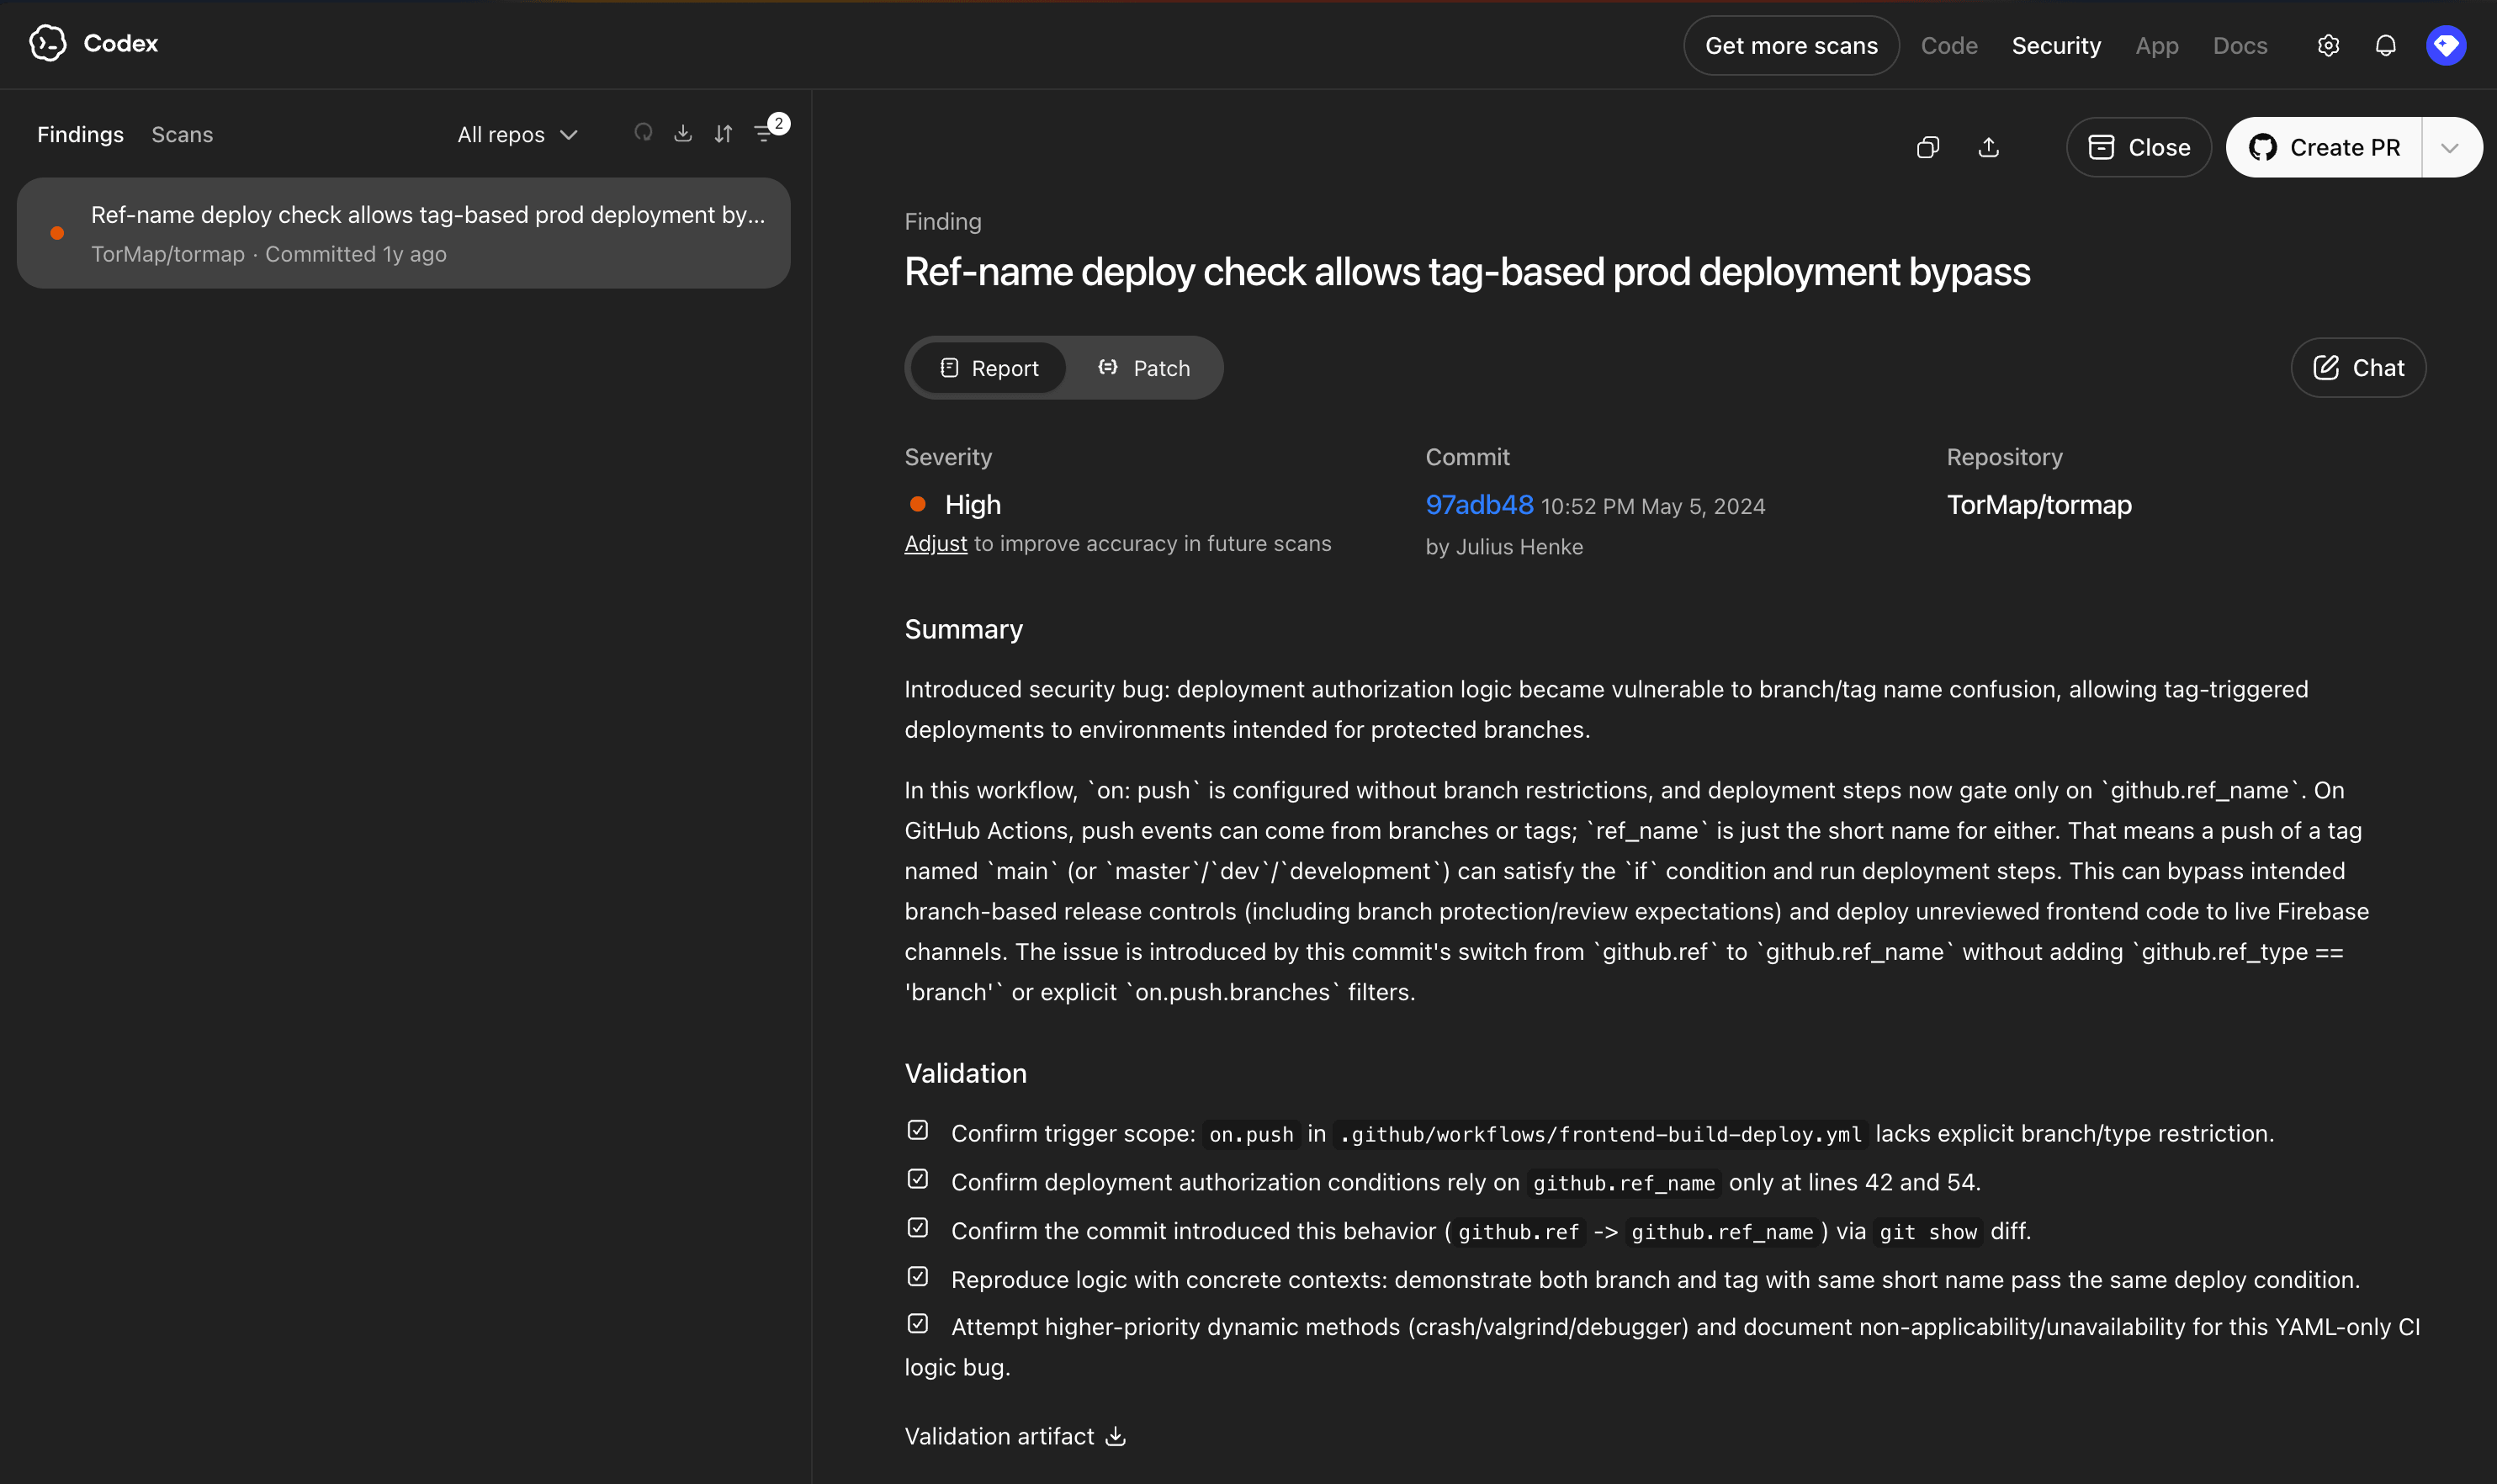The width and height of the screenshot is (2497, 1484).
Task: Open the settings gear in the top bar
Action: click(2328, 46)
